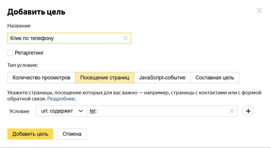Click the Условие row label
This screenshot has width=271, height=148.
[19, 111]
